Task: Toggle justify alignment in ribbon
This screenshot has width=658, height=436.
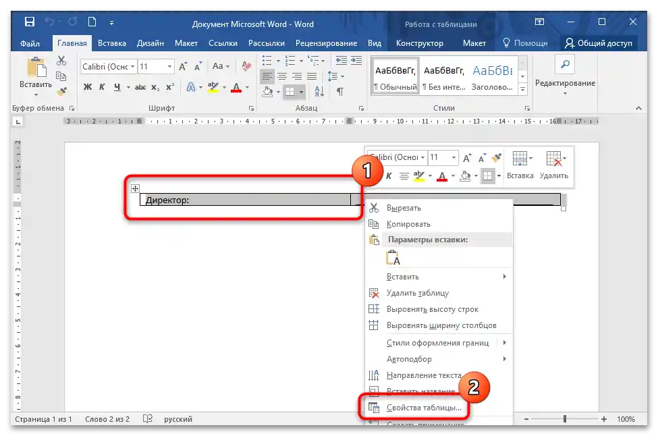Action: pyautogui.click(x=312, y=76)
